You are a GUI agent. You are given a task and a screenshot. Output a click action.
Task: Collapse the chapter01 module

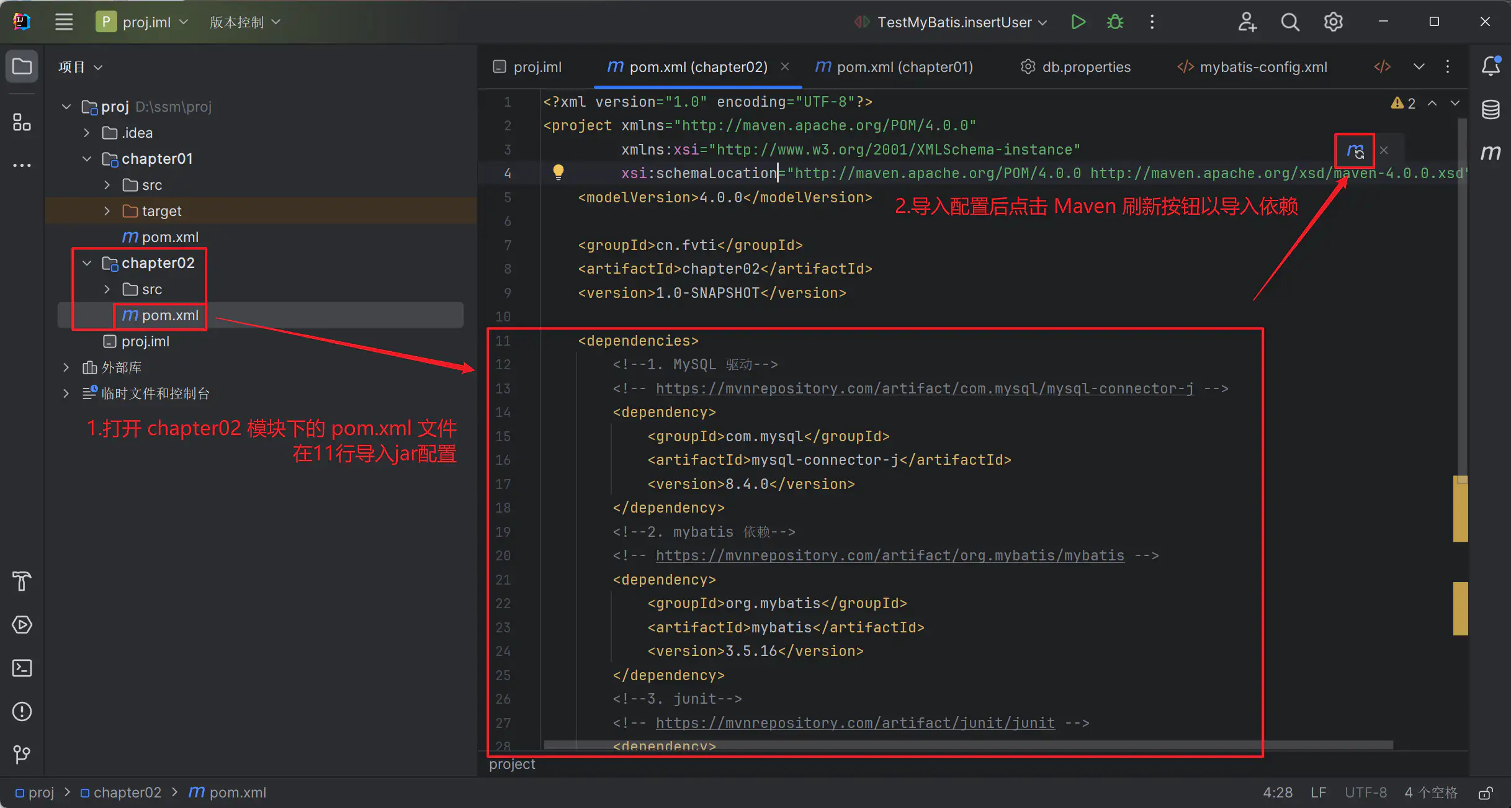coord(86,159)
